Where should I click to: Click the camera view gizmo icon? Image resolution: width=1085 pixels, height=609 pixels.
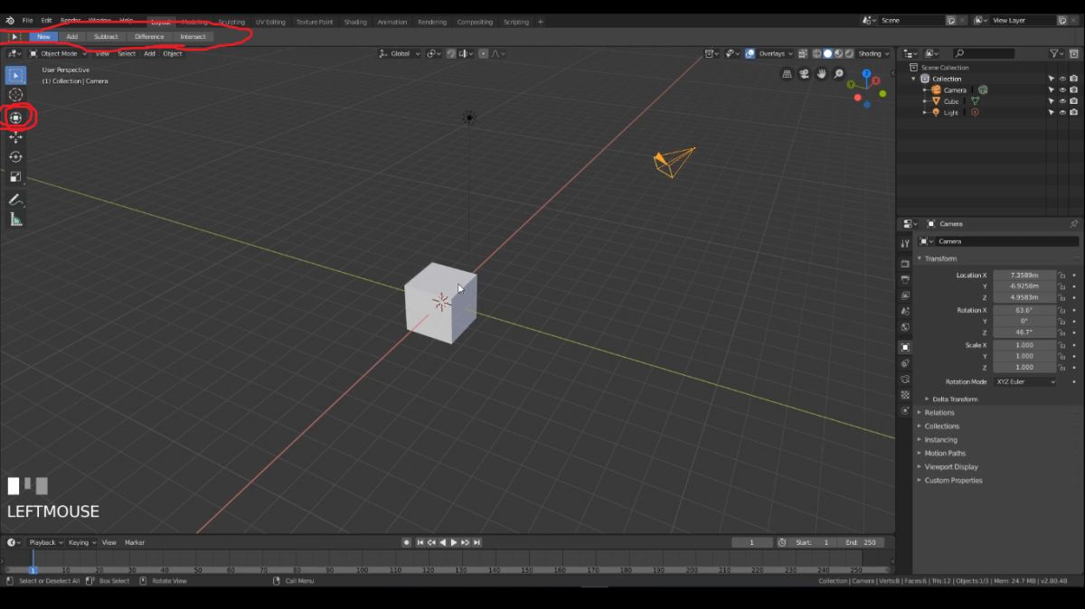(805, 74)
